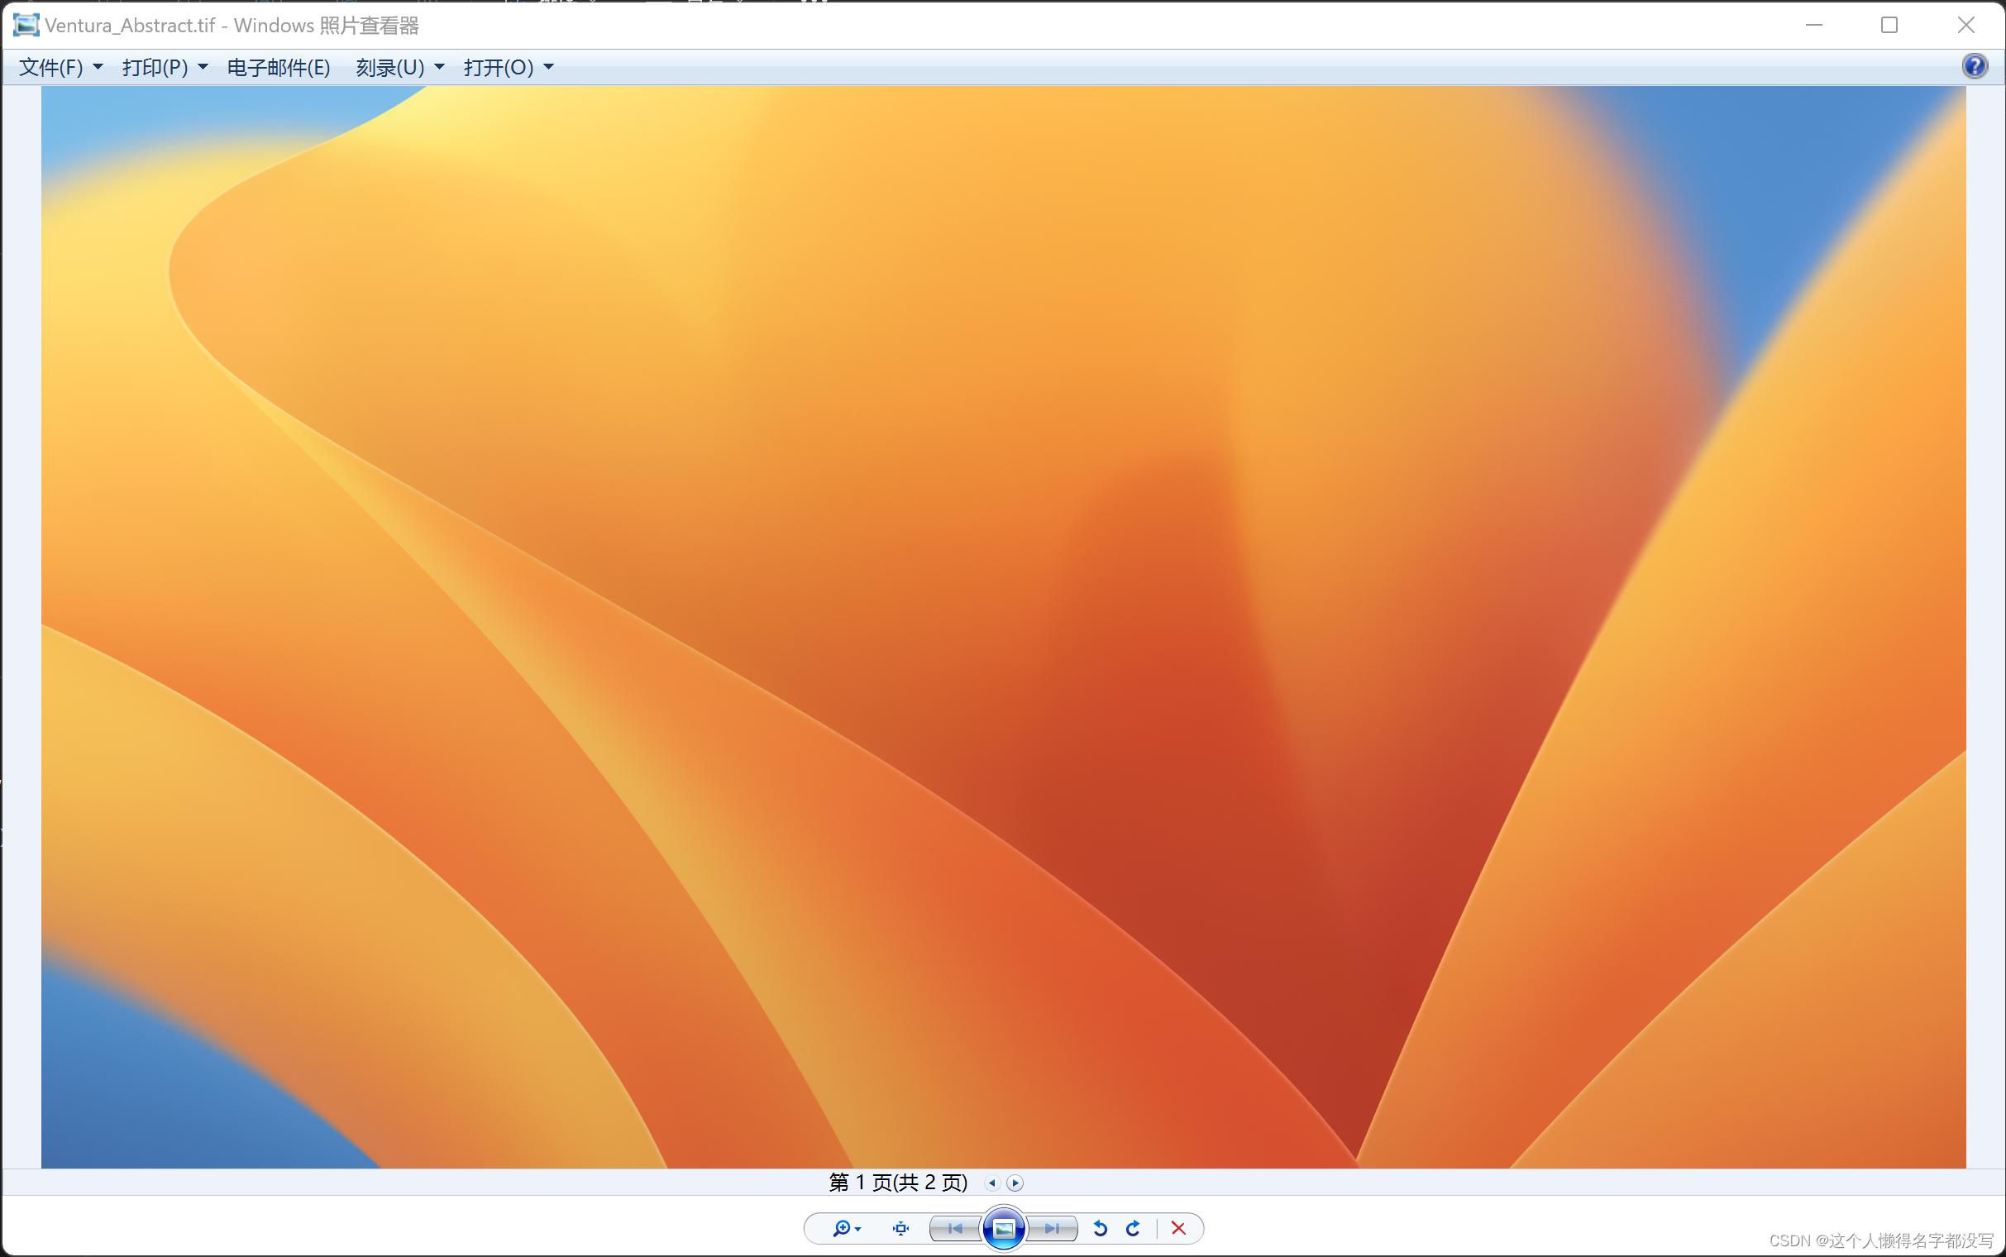Maximize the Photo Viewer window
The height and width of the screenshot is (1257, 2006).
(1889, 26)
